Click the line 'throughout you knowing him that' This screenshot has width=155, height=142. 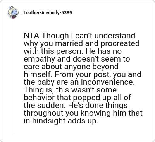(83, 113)
